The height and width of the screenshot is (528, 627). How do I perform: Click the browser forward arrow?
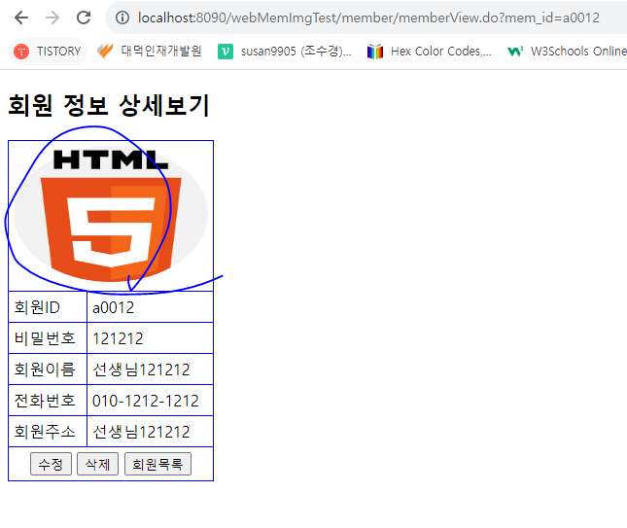click(x=52, y=18)
